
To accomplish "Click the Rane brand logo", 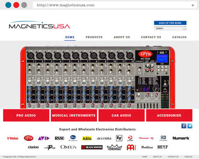I will [x=60, y=138].
